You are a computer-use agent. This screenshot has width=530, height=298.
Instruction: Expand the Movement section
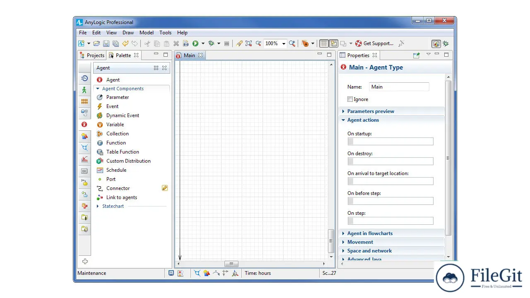coord(343,242)
